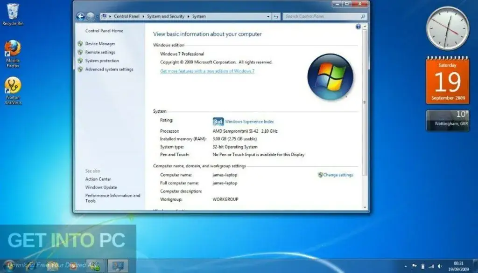Screen dimensions: 478x273
Task: Open the Action Center flag icon
Action: (x=414, y=266)
